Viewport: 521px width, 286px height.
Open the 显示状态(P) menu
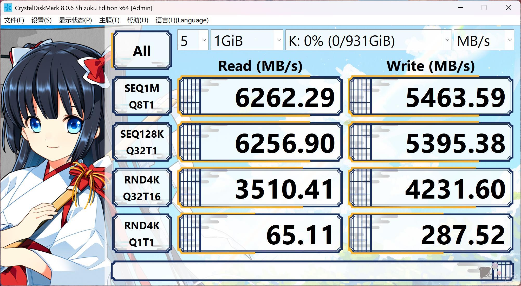(75, 20)
